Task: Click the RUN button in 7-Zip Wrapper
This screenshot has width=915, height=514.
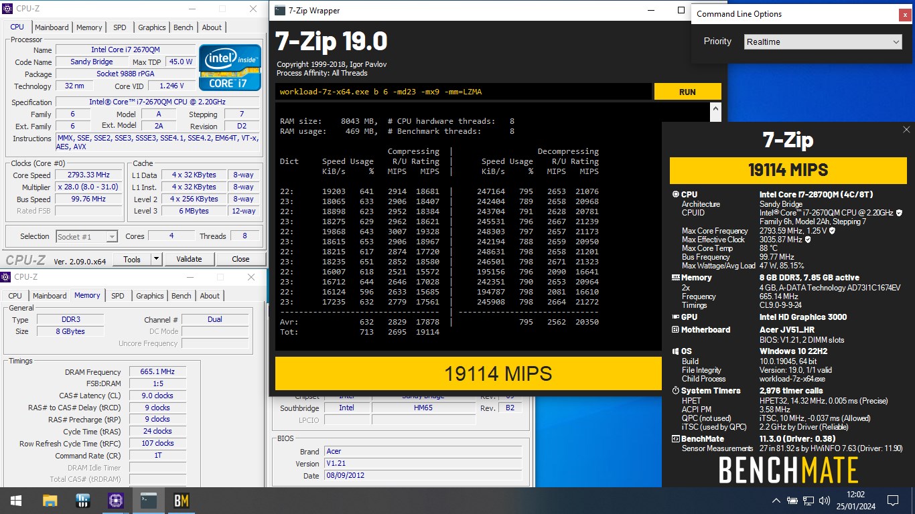Action: 687,92
